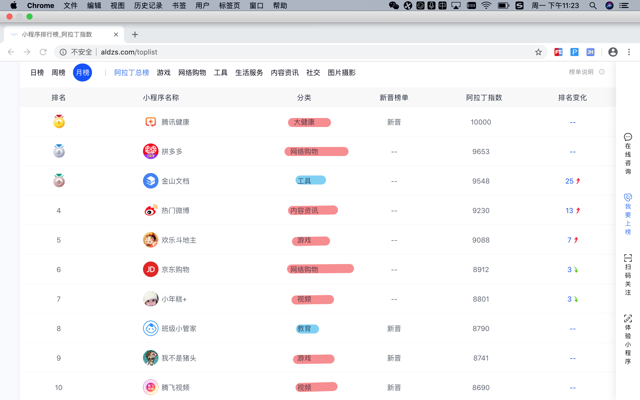Switch to 周榜 weekly ranking

(x=58, y=72)
